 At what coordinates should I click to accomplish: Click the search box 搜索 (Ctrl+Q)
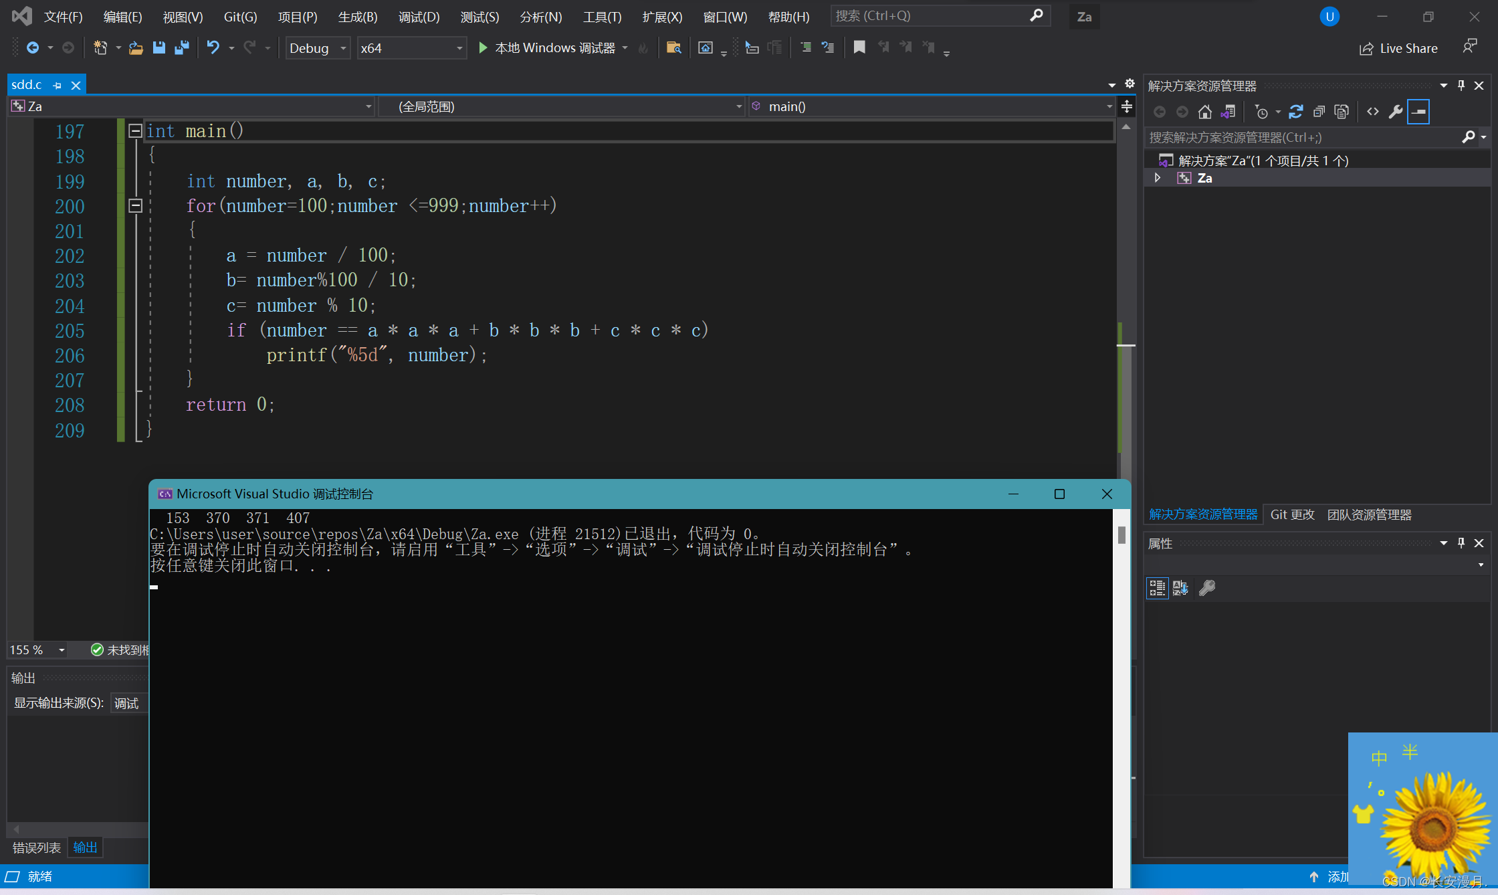coord(930,15)
